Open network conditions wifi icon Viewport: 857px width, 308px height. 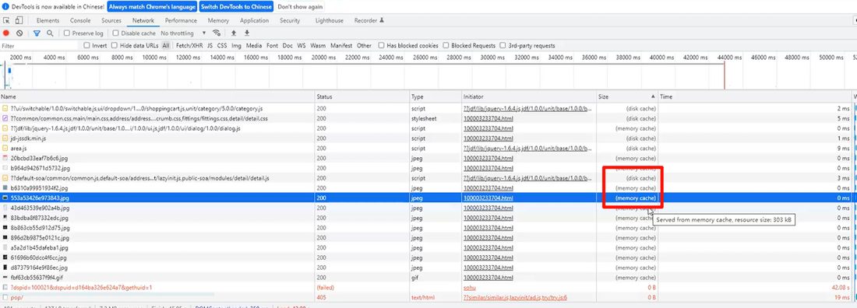pyautogui.click(x=217, y=33)
